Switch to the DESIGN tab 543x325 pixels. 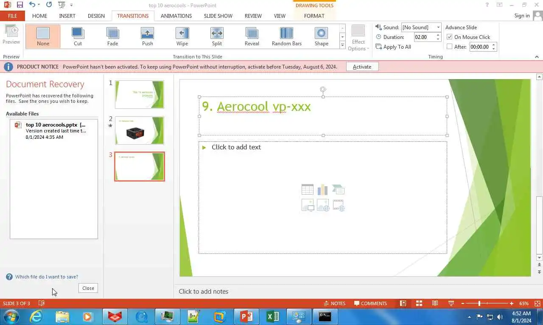click(96, 16)
